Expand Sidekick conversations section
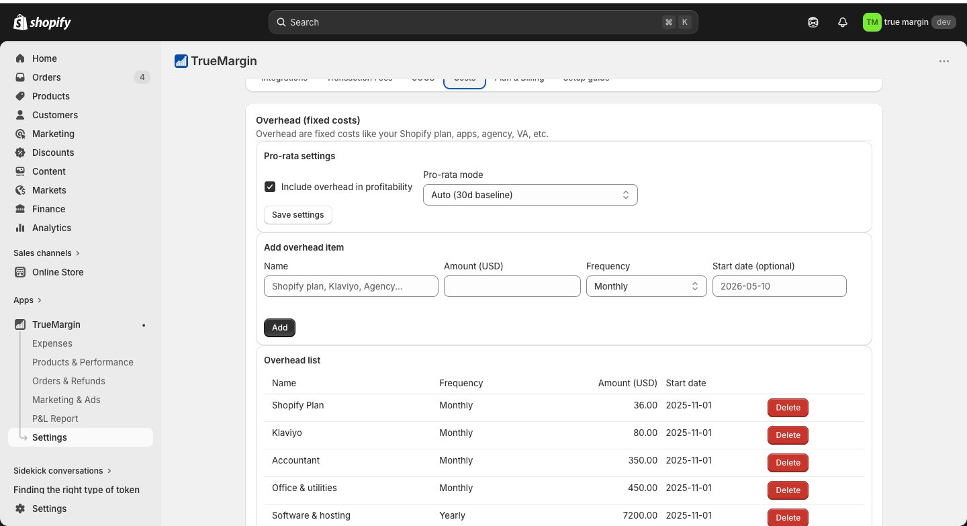Image resolution: width=967 pixels, height=526 pixels. 62,471
